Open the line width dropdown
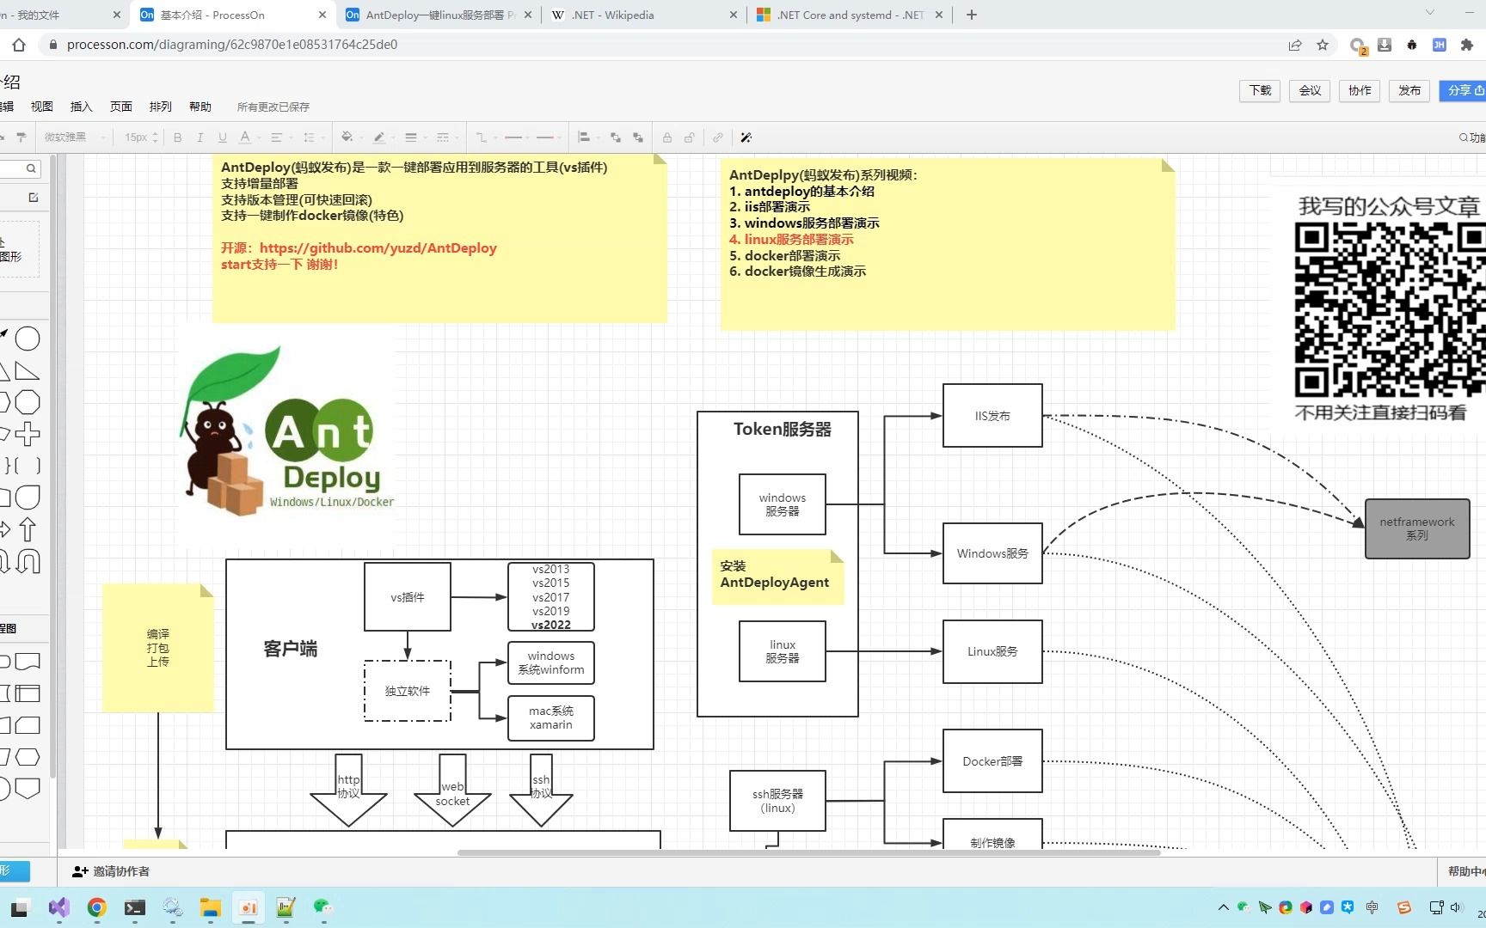Viewport: 1486px width, 928px height. click(414, 137)
